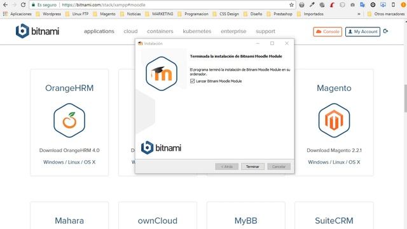407x229 pixels.
Task: Open My Account button
Action: pos(362,32)
